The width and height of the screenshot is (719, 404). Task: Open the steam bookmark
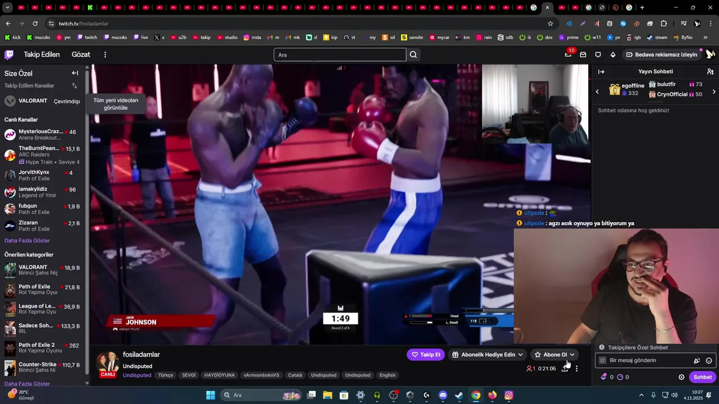657,38
